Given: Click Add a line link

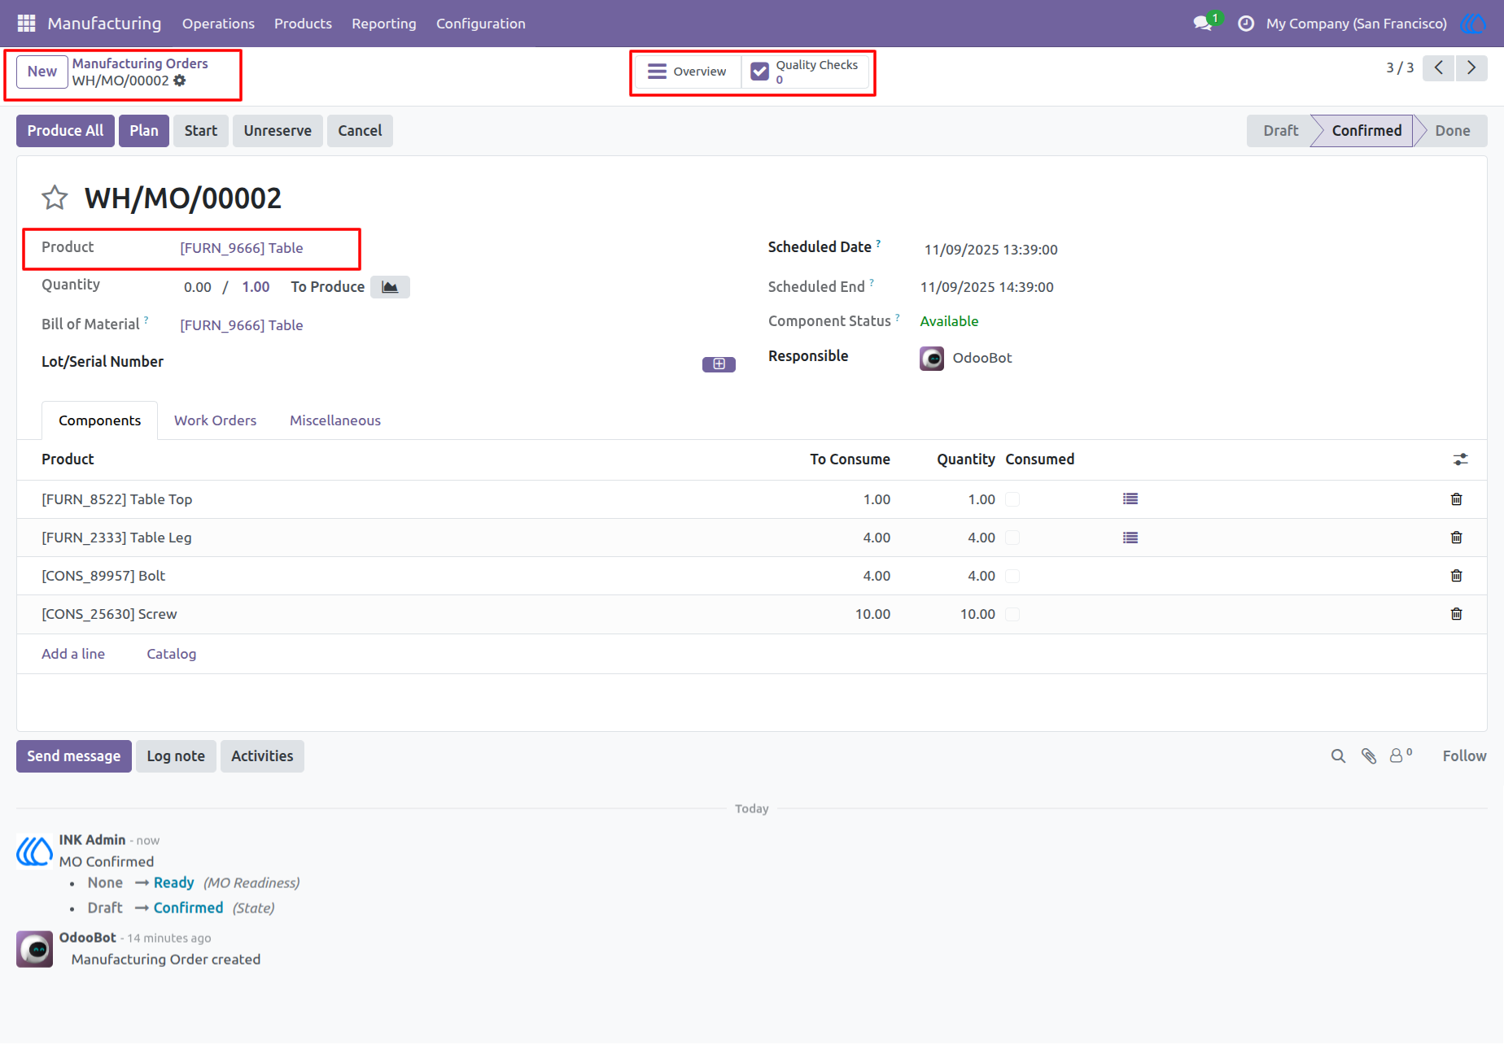Looking at the screenshot, I should 73,654.
